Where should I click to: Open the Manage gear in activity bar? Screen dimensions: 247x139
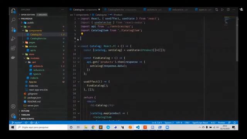[x=13, y=116]
